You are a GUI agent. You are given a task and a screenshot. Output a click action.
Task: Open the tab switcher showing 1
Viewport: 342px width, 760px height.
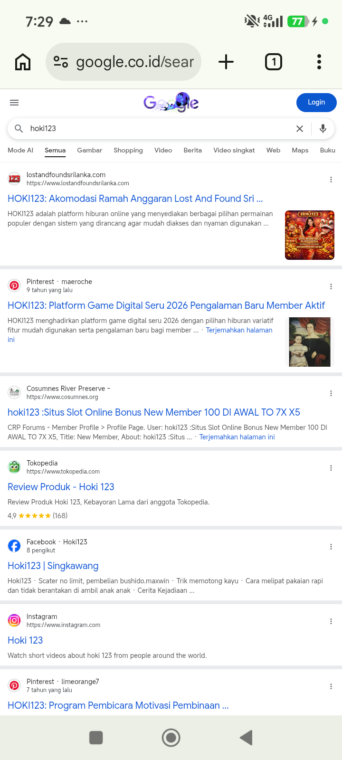pyautogui.click(x=273, y=62)
